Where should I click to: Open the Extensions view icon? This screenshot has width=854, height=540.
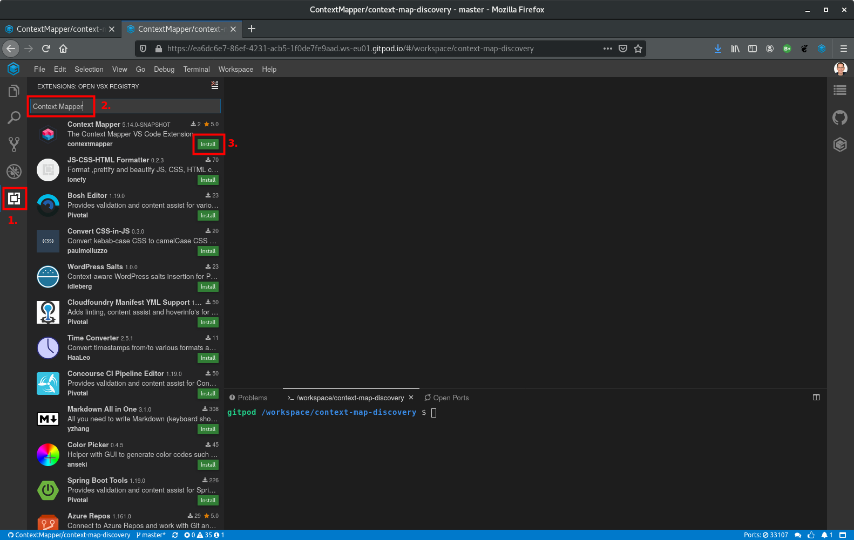pyautogui.click(x=14, y=199)
